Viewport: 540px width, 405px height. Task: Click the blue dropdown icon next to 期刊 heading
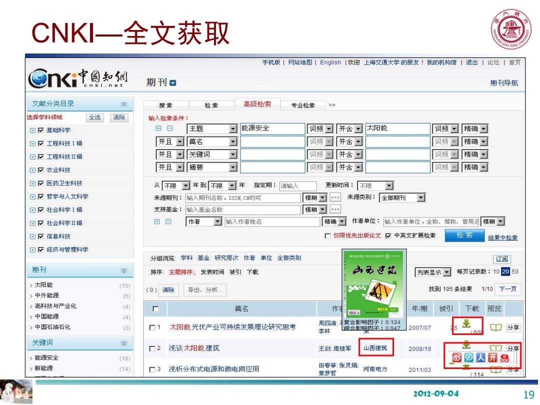[x=173, y=83]
